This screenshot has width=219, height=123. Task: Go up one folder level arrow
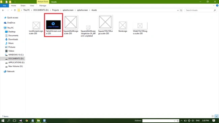[15, 10]
